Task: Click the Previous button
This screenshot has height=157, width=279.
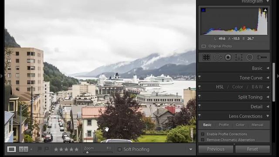Action: [x=216, y=149]
